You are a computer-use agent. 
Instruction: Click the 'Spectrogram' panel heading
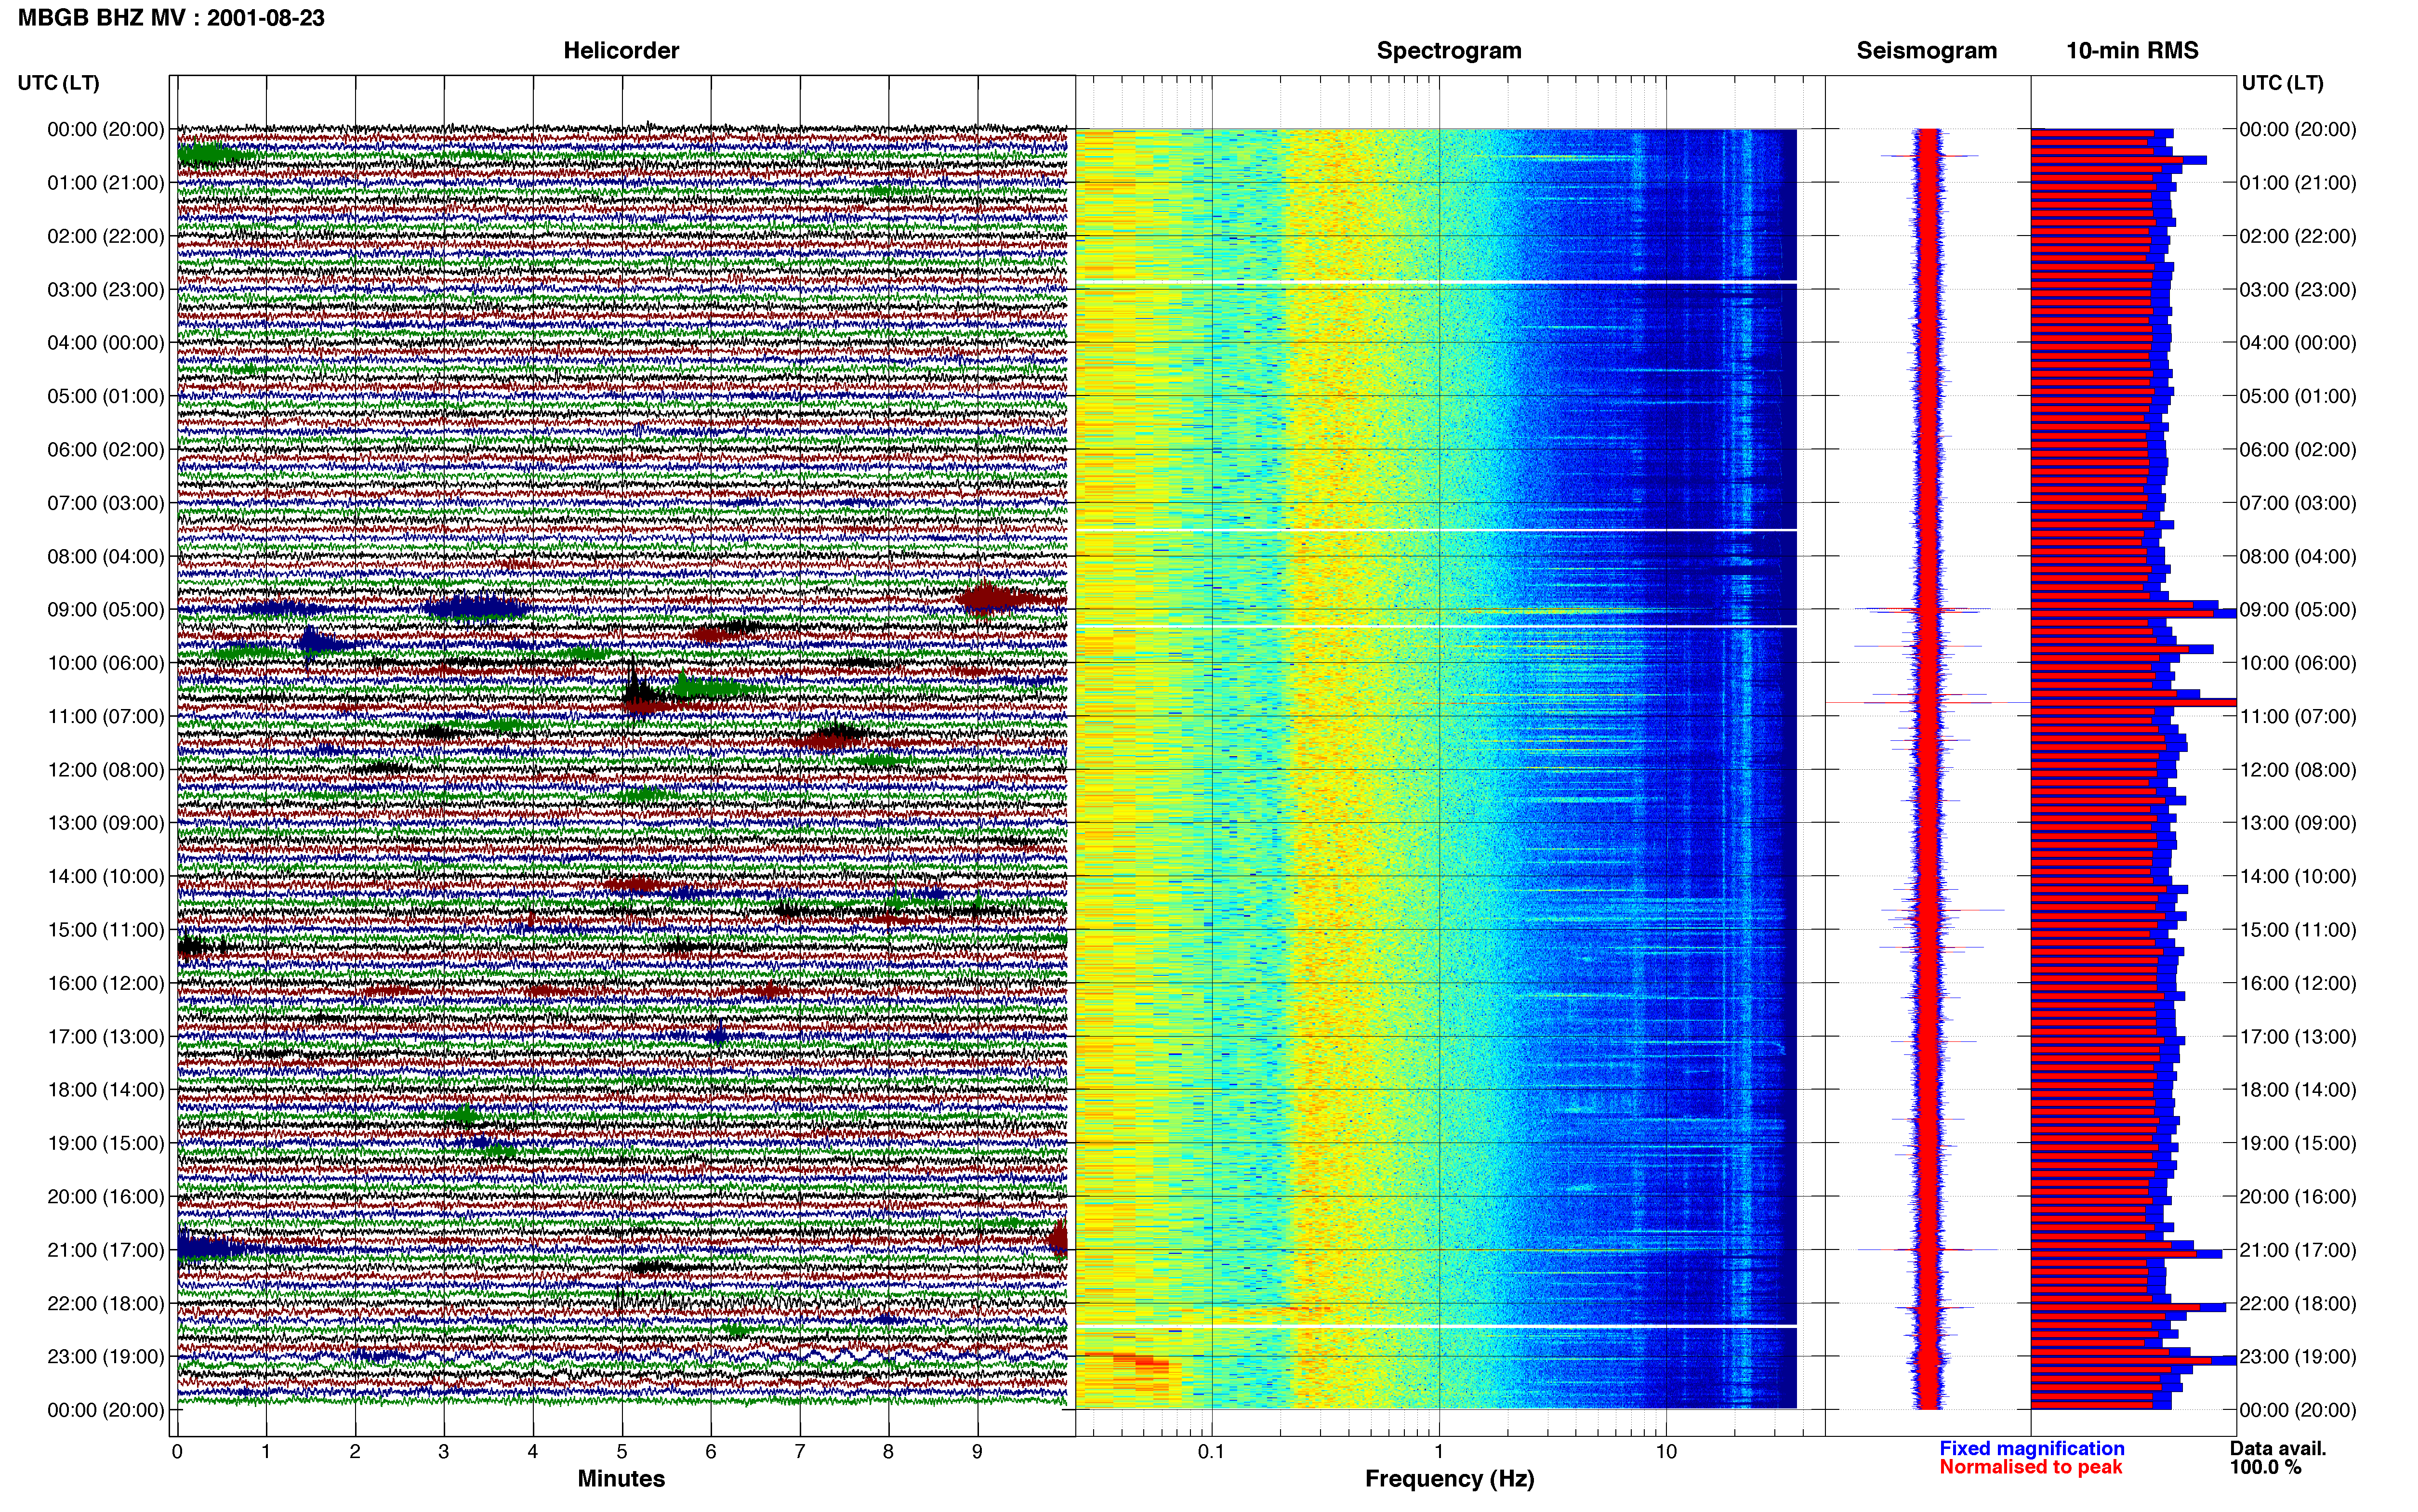(x=1449, y=51)
